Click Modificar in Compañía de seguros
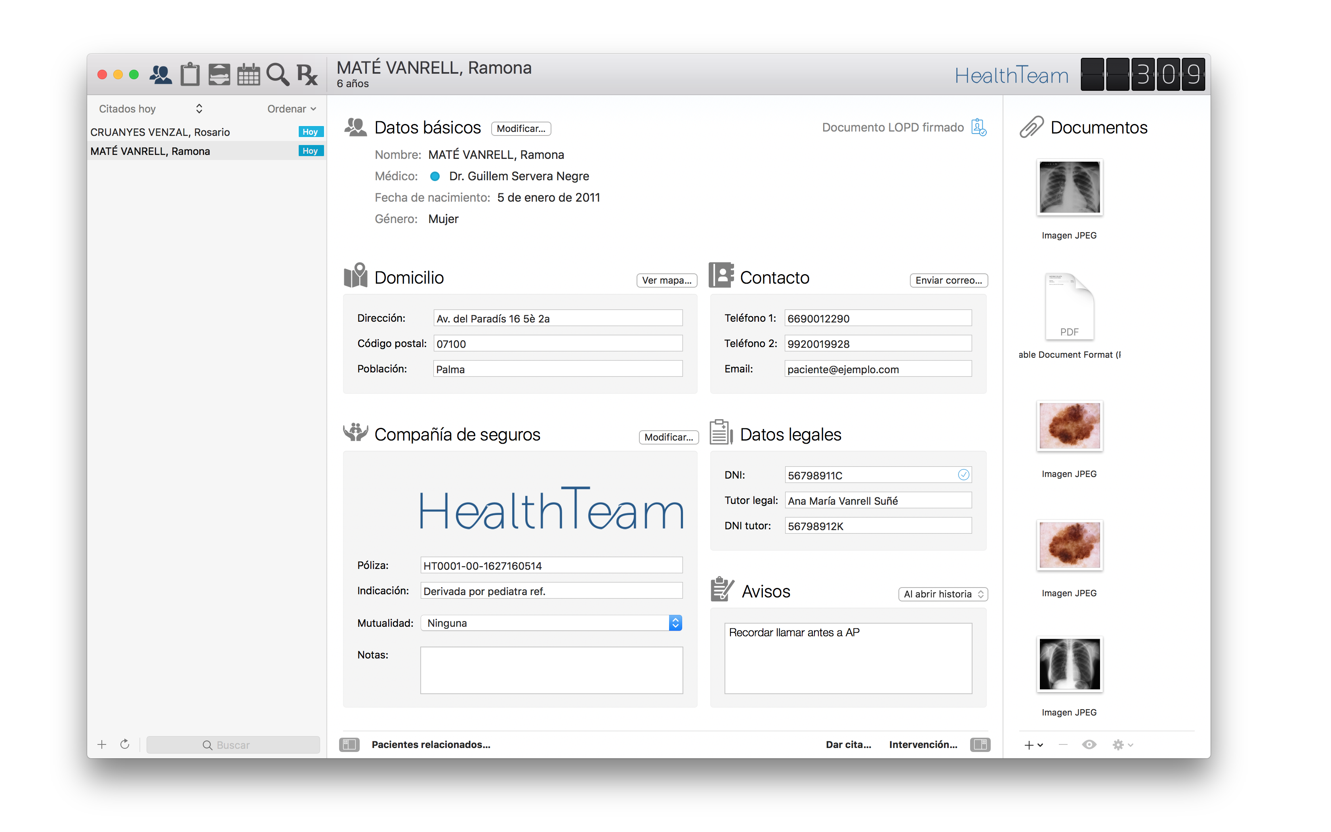The image size is (1331, 832). click(x=668, y=437)
